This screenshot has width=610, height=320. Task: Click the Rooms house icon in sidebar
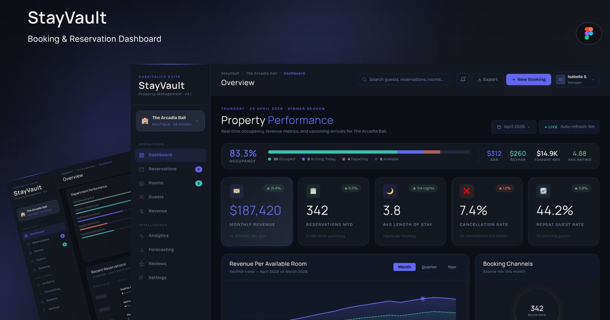coord(142,183)
